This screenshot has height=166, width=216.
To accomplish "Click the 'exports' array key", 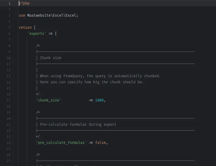I will 37,34.
